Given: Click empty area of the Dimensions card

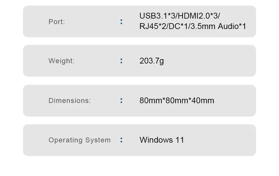Looking at the screenshot, I should pyautogui.click(x=235, y=101).
